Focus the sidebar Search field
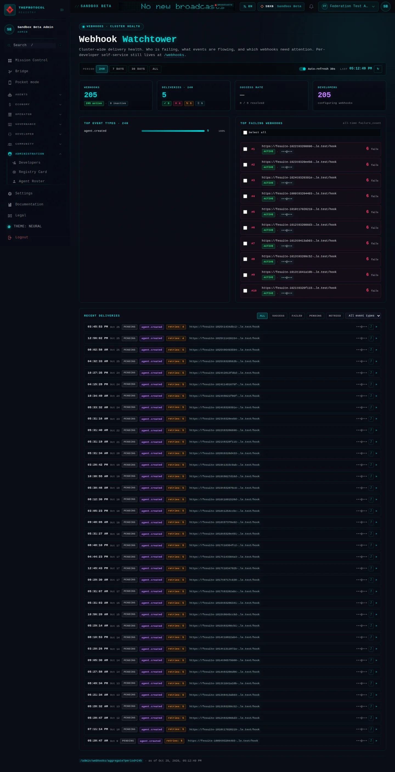 [35, 45]
